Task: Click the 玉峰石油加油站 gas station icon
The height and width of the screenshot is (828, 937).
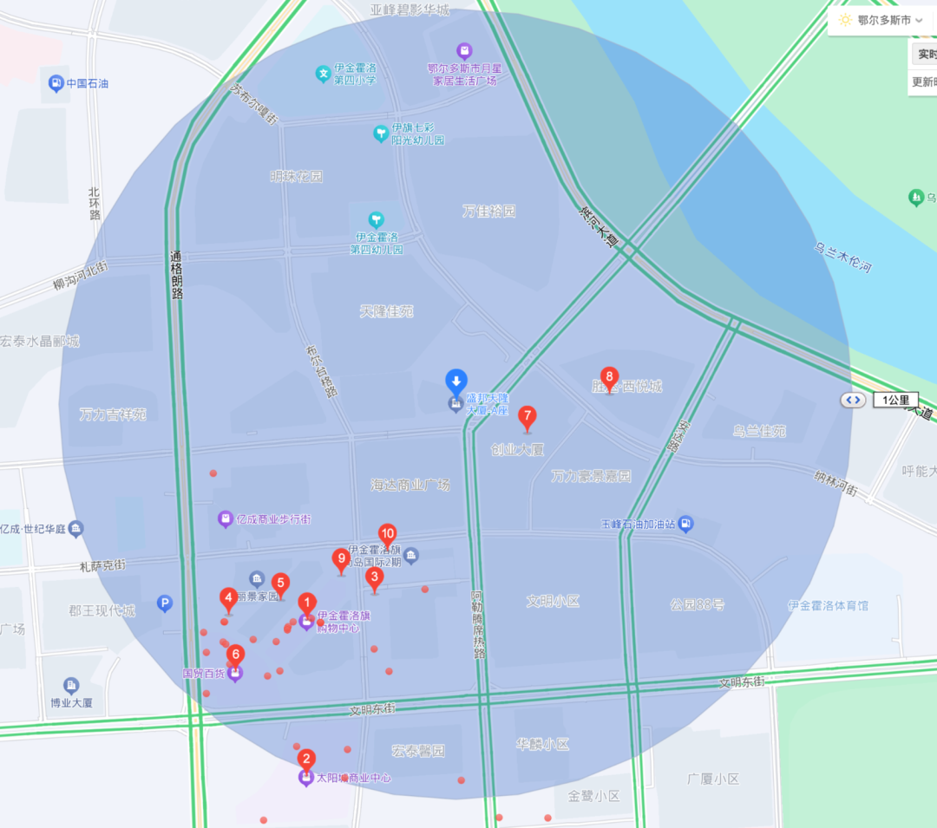Action: point(686,525)
